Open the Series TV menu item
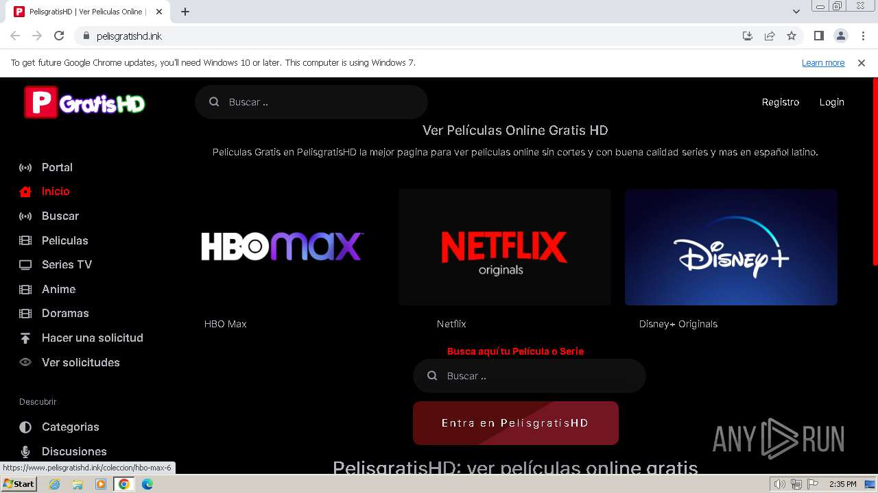 [67, 264]
